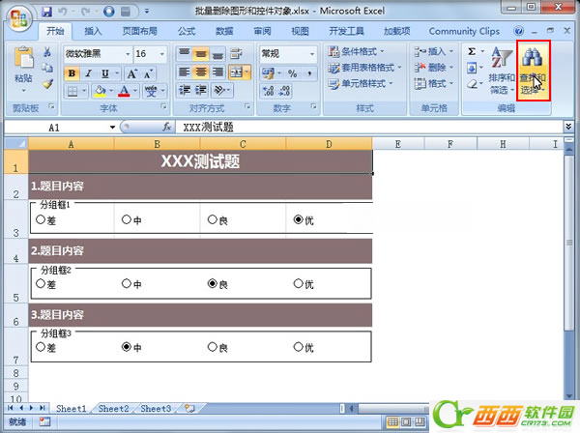Click the Italic formatting button
The height and width of the screenshot is (433, 580).
point(88,73)
